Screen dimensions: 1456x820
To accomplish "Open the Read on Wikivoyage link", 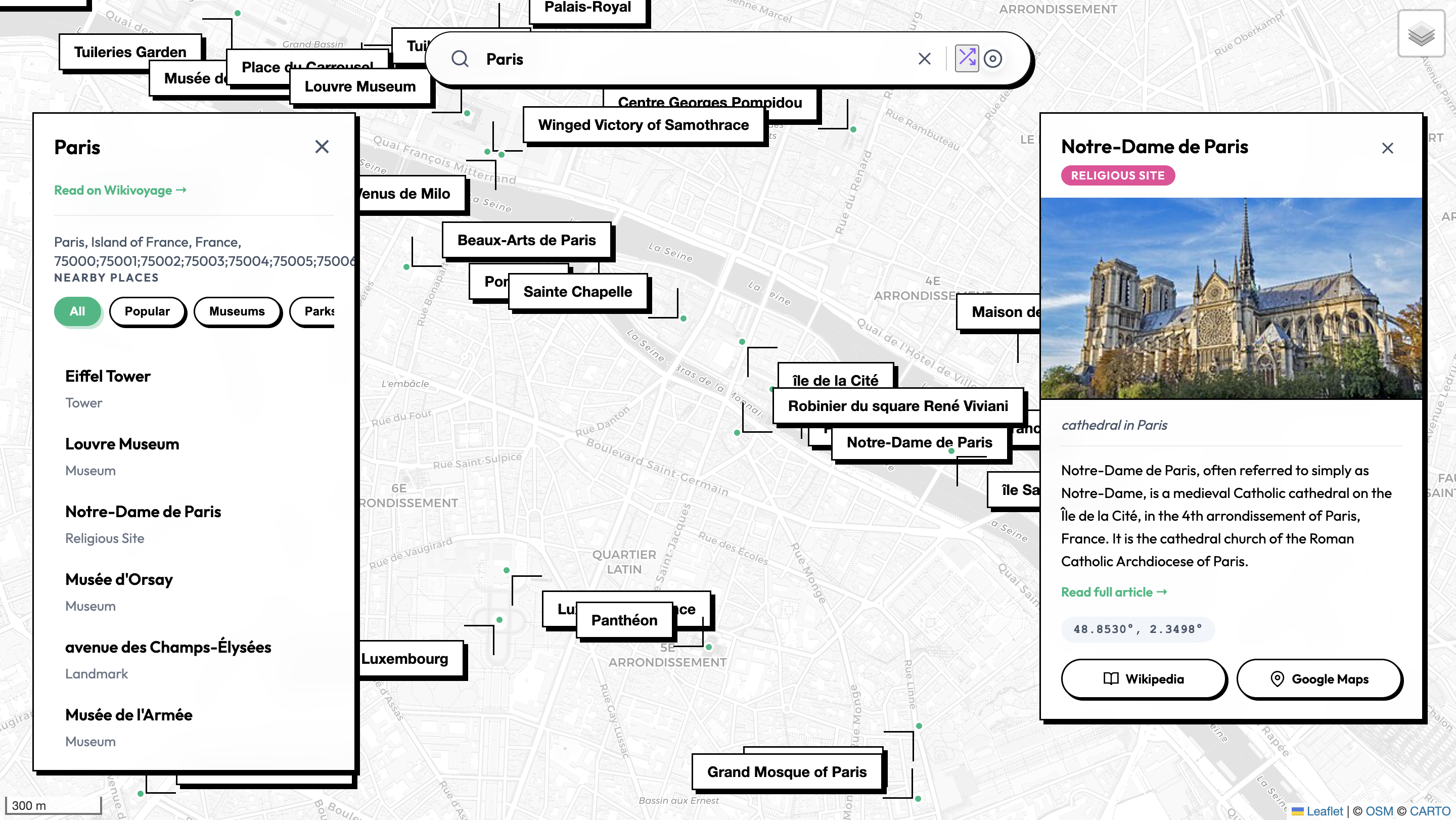I will (120, 191).
